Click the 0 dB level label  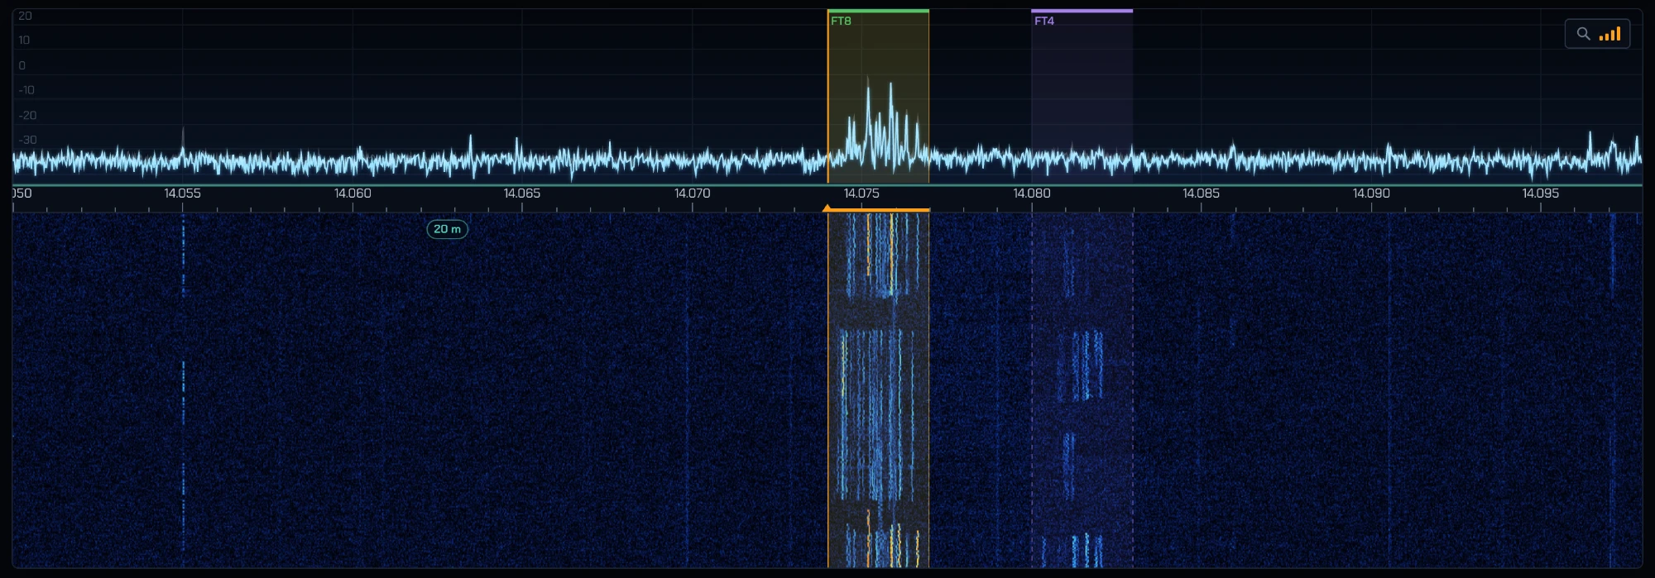22,65
